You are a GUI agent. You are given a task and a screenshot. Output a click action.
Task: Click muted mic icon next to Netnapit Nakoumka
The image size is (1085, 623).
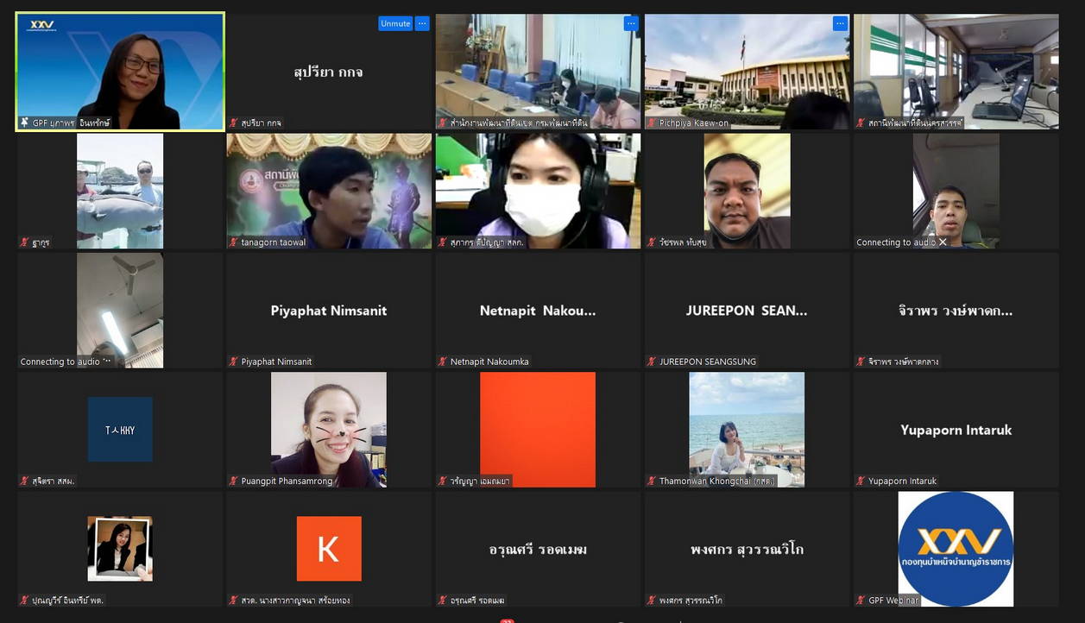pyautogui.click(x=443, y=362)
